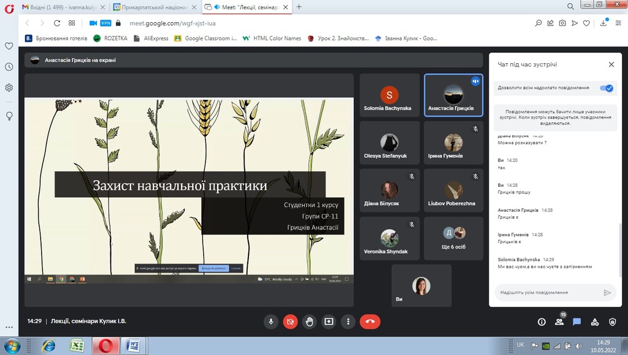Select Анастасія Грицків video tile
Screen dimensions: 628x355
pyautogui.click(x=453, y=96)
